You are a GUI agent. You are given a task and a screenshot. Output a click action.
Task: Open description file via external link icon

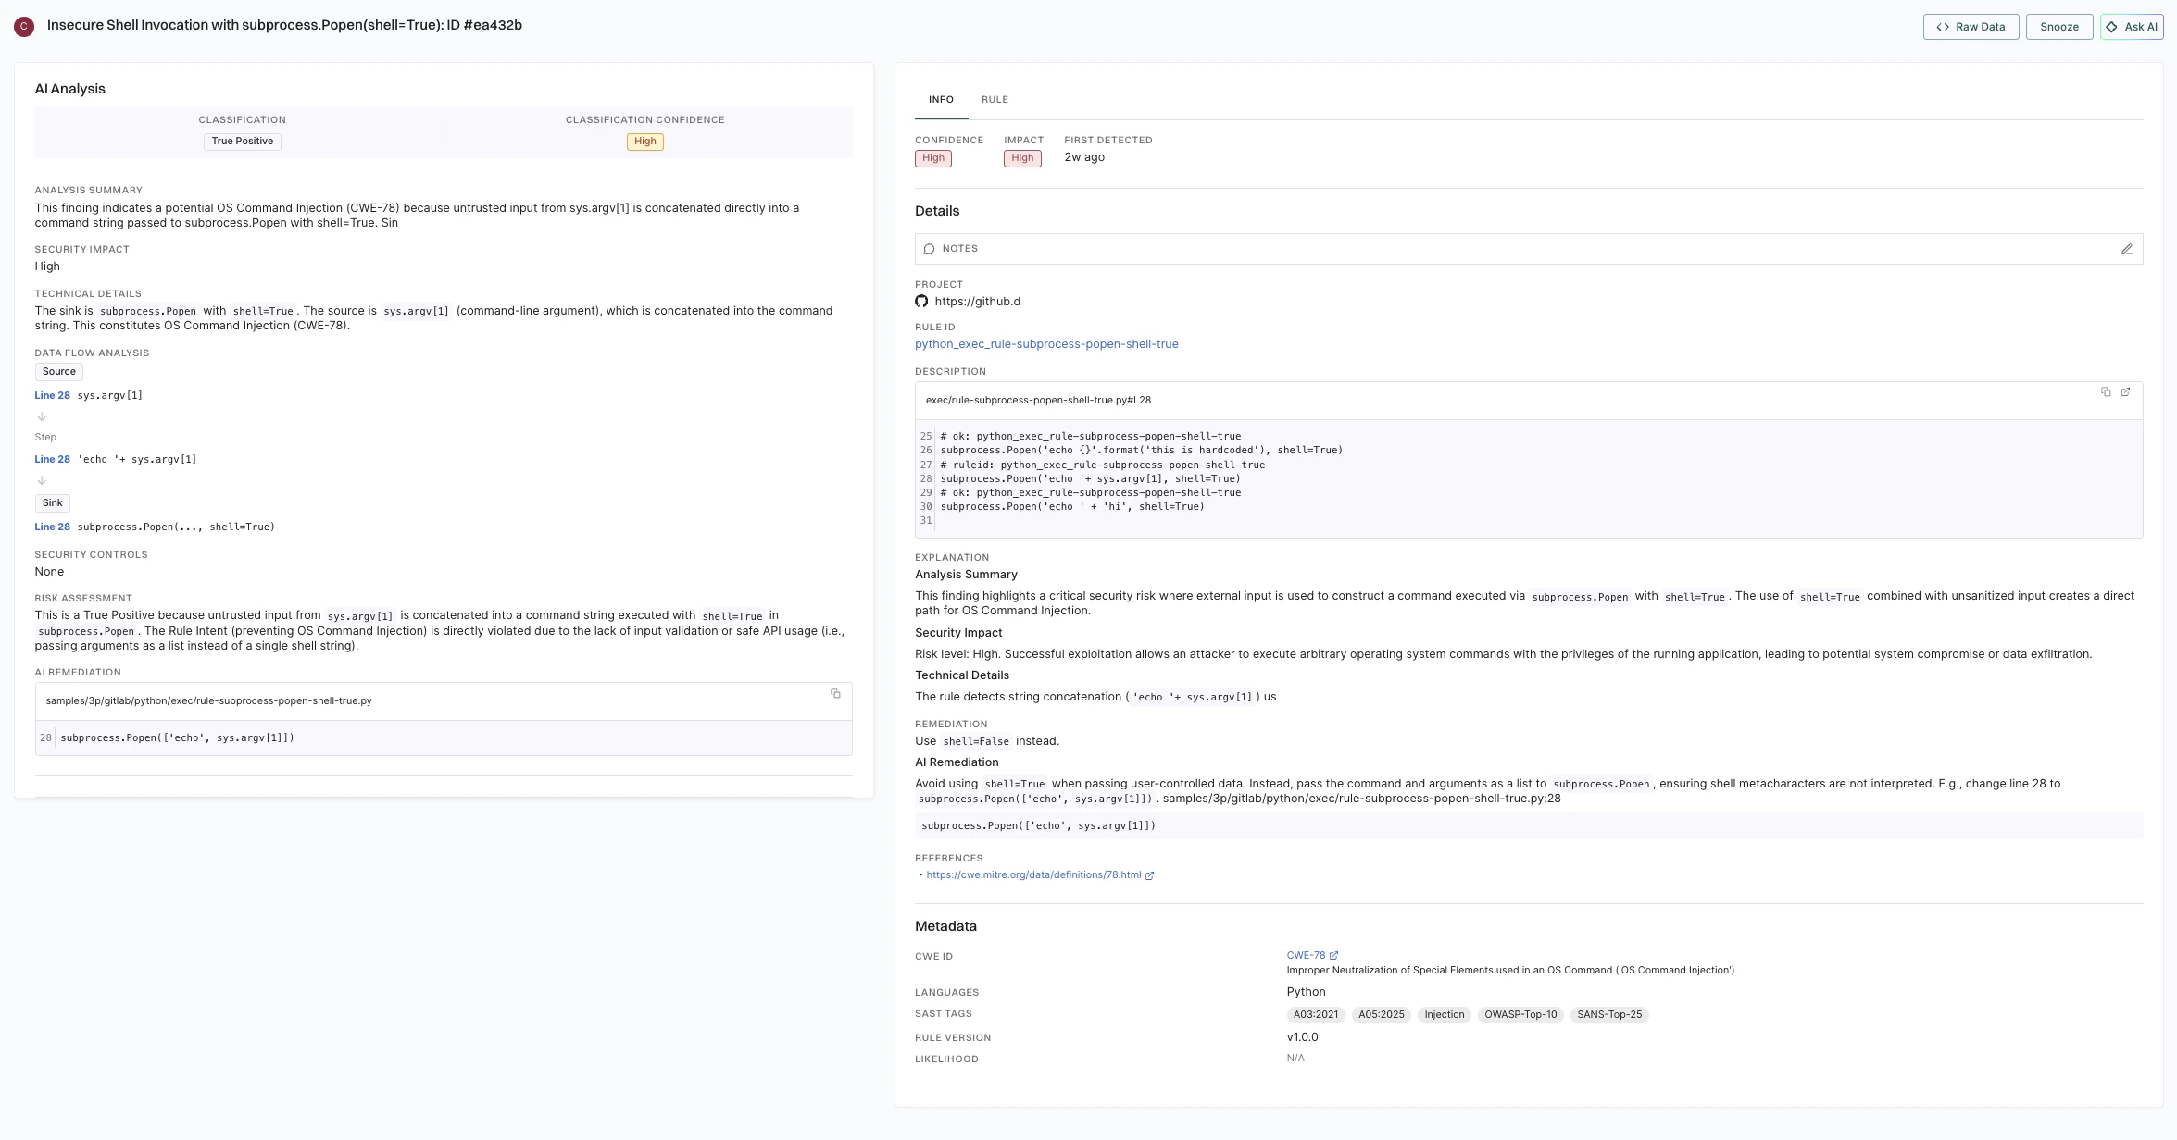click(2126, 392)
